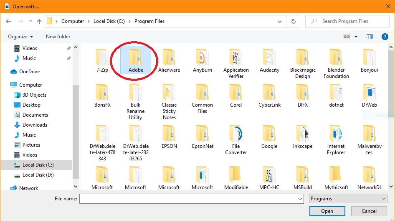
Task: Select the BorisFX folder
Action: coord(102,96)
